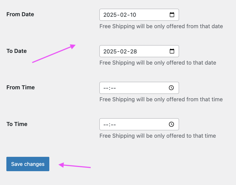This screenshot has width=236, height=185.
Task: Click the "From Time" label
Action: tap(20, 87)
